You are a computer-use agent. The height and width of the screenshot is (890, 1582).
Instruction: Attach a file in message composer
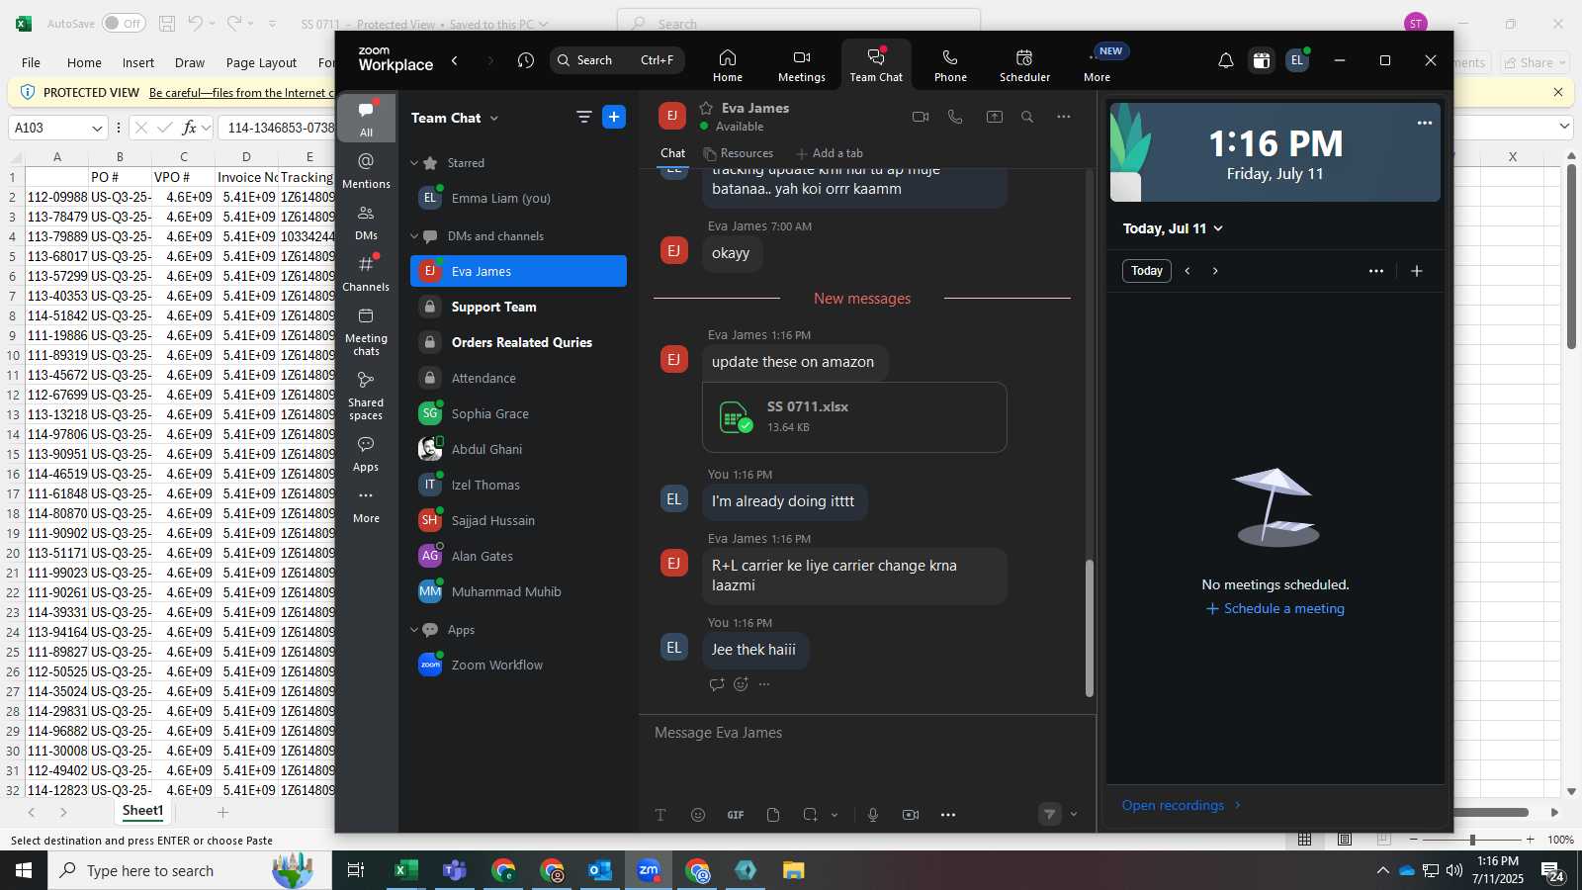pyautogui.click(x=773, y=815)
